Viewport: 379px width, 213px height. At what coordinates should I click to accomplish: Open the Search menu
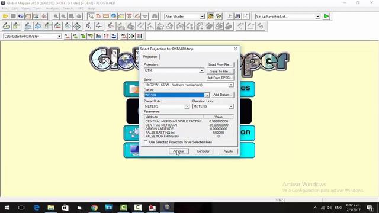68,8
